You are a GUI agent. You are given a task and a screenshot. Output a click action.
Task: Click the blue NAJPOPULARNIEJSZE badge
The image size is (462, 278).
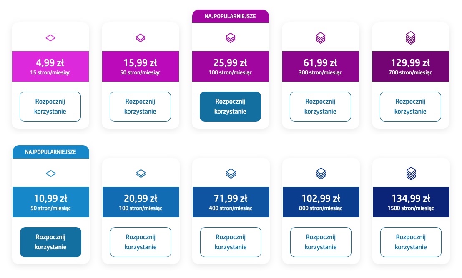click(x=50, y=152)
